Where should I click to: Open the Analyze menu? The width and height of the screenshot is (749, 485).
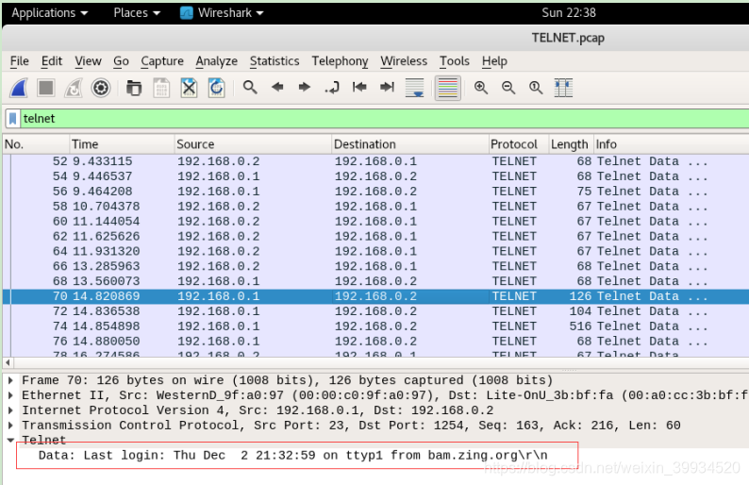tap(216, 61)
